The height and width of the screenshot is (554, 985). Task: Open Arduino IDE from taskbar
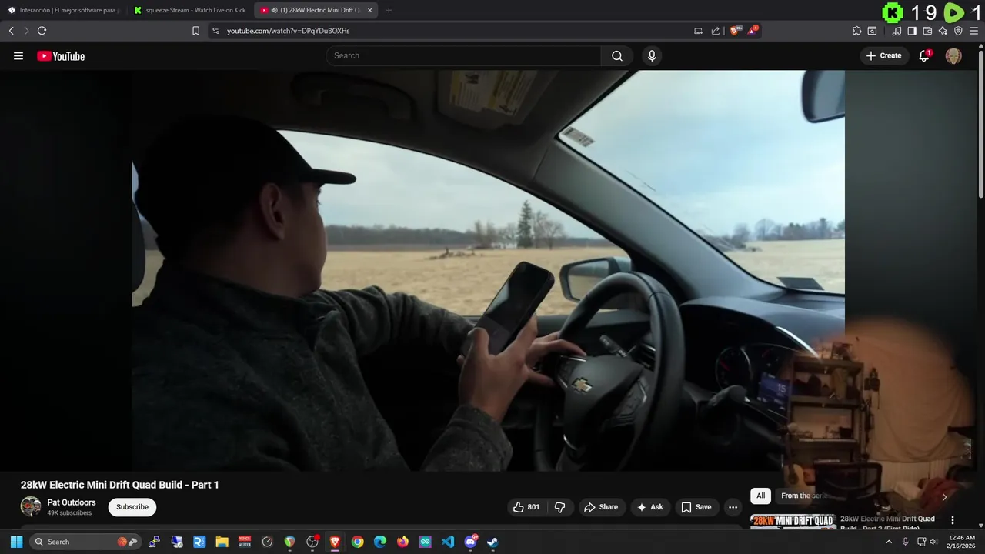pos(426,542)
